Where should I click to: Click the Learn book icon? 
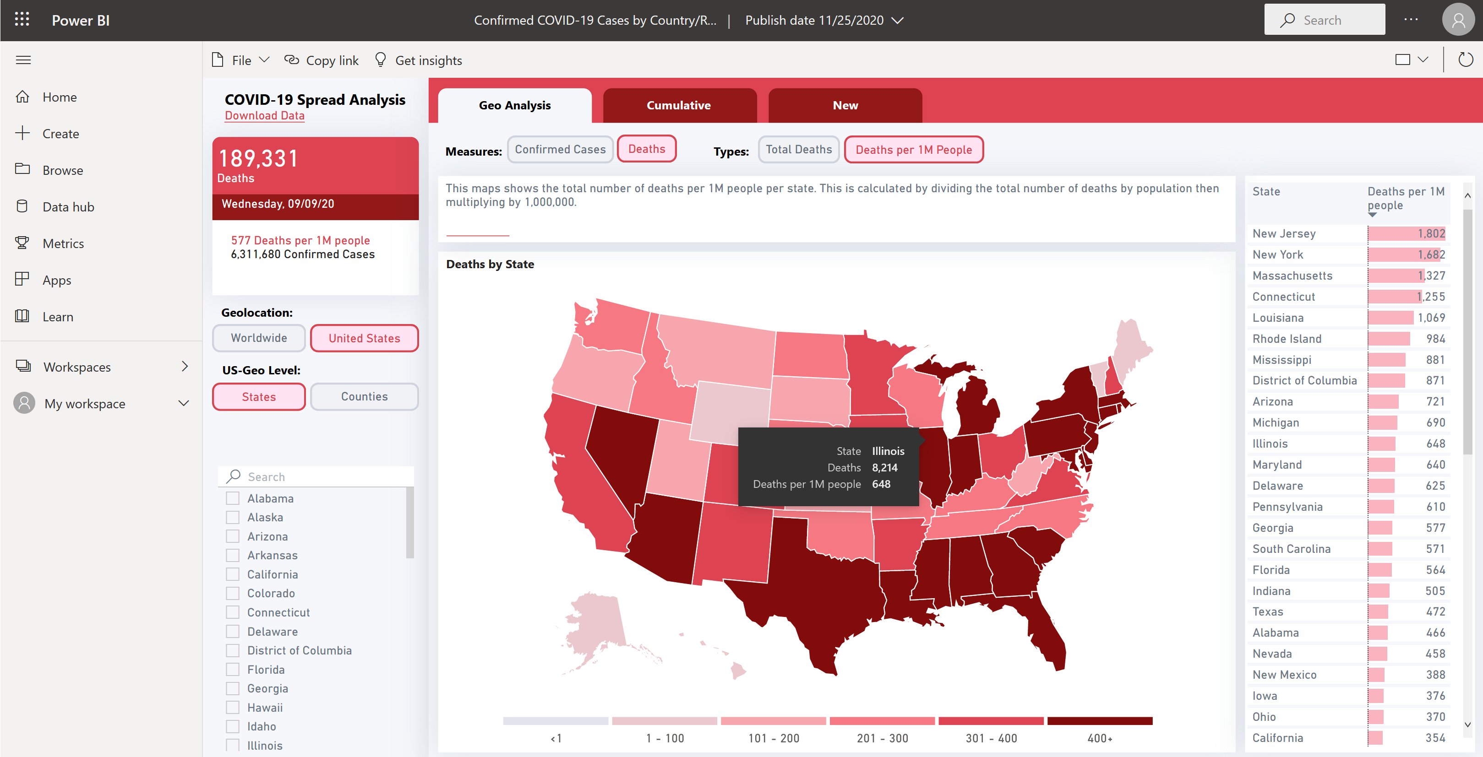tap(22, 316)
